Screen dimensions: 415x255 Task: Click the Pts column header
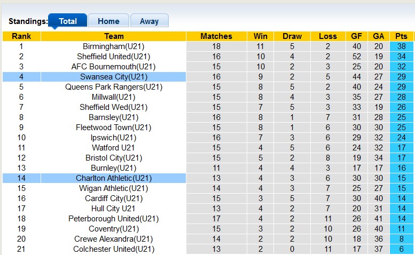(x=401, y=36)
